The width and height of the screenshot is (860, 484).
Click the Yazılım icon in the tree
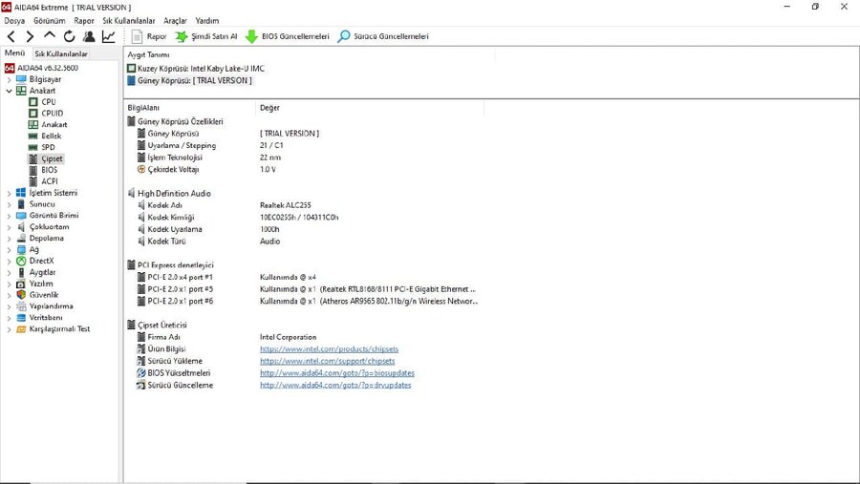(x=21, y=284)
